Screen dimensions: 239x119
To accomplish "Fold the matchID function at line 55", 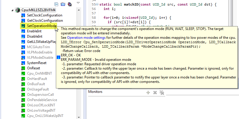I will click(x=98, y=5).
